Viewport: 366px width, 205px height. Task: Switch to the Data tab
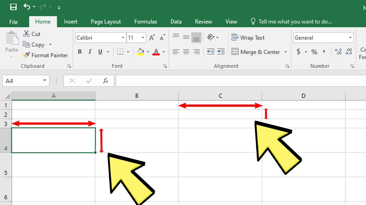click(x=176, y=22)
